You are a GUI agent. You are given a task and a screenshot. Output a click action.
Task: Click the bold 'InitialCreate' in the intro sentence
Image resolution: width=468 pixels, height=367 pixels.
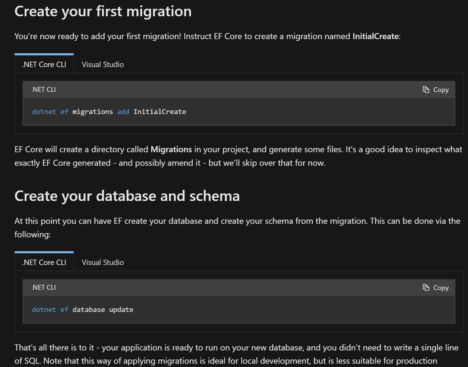tap(376, 36)
